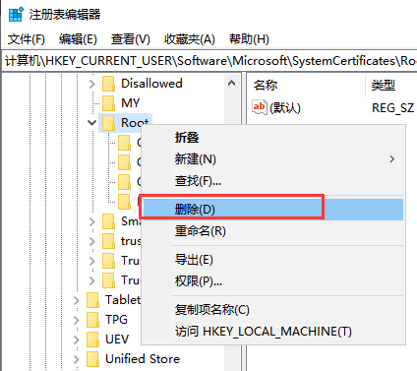Click the TPG folder icon
This screenshot has width=417, height=371.
tap(92, 320)
